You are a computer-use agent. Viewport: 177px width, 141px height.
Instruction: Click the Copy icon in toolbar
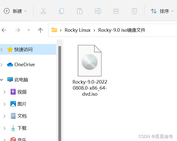coord(62,11)
